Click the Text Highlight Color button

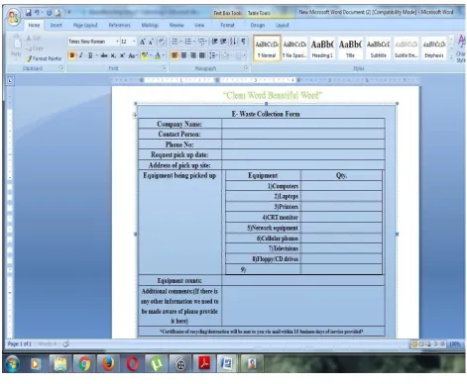click(x=144, y=55)
